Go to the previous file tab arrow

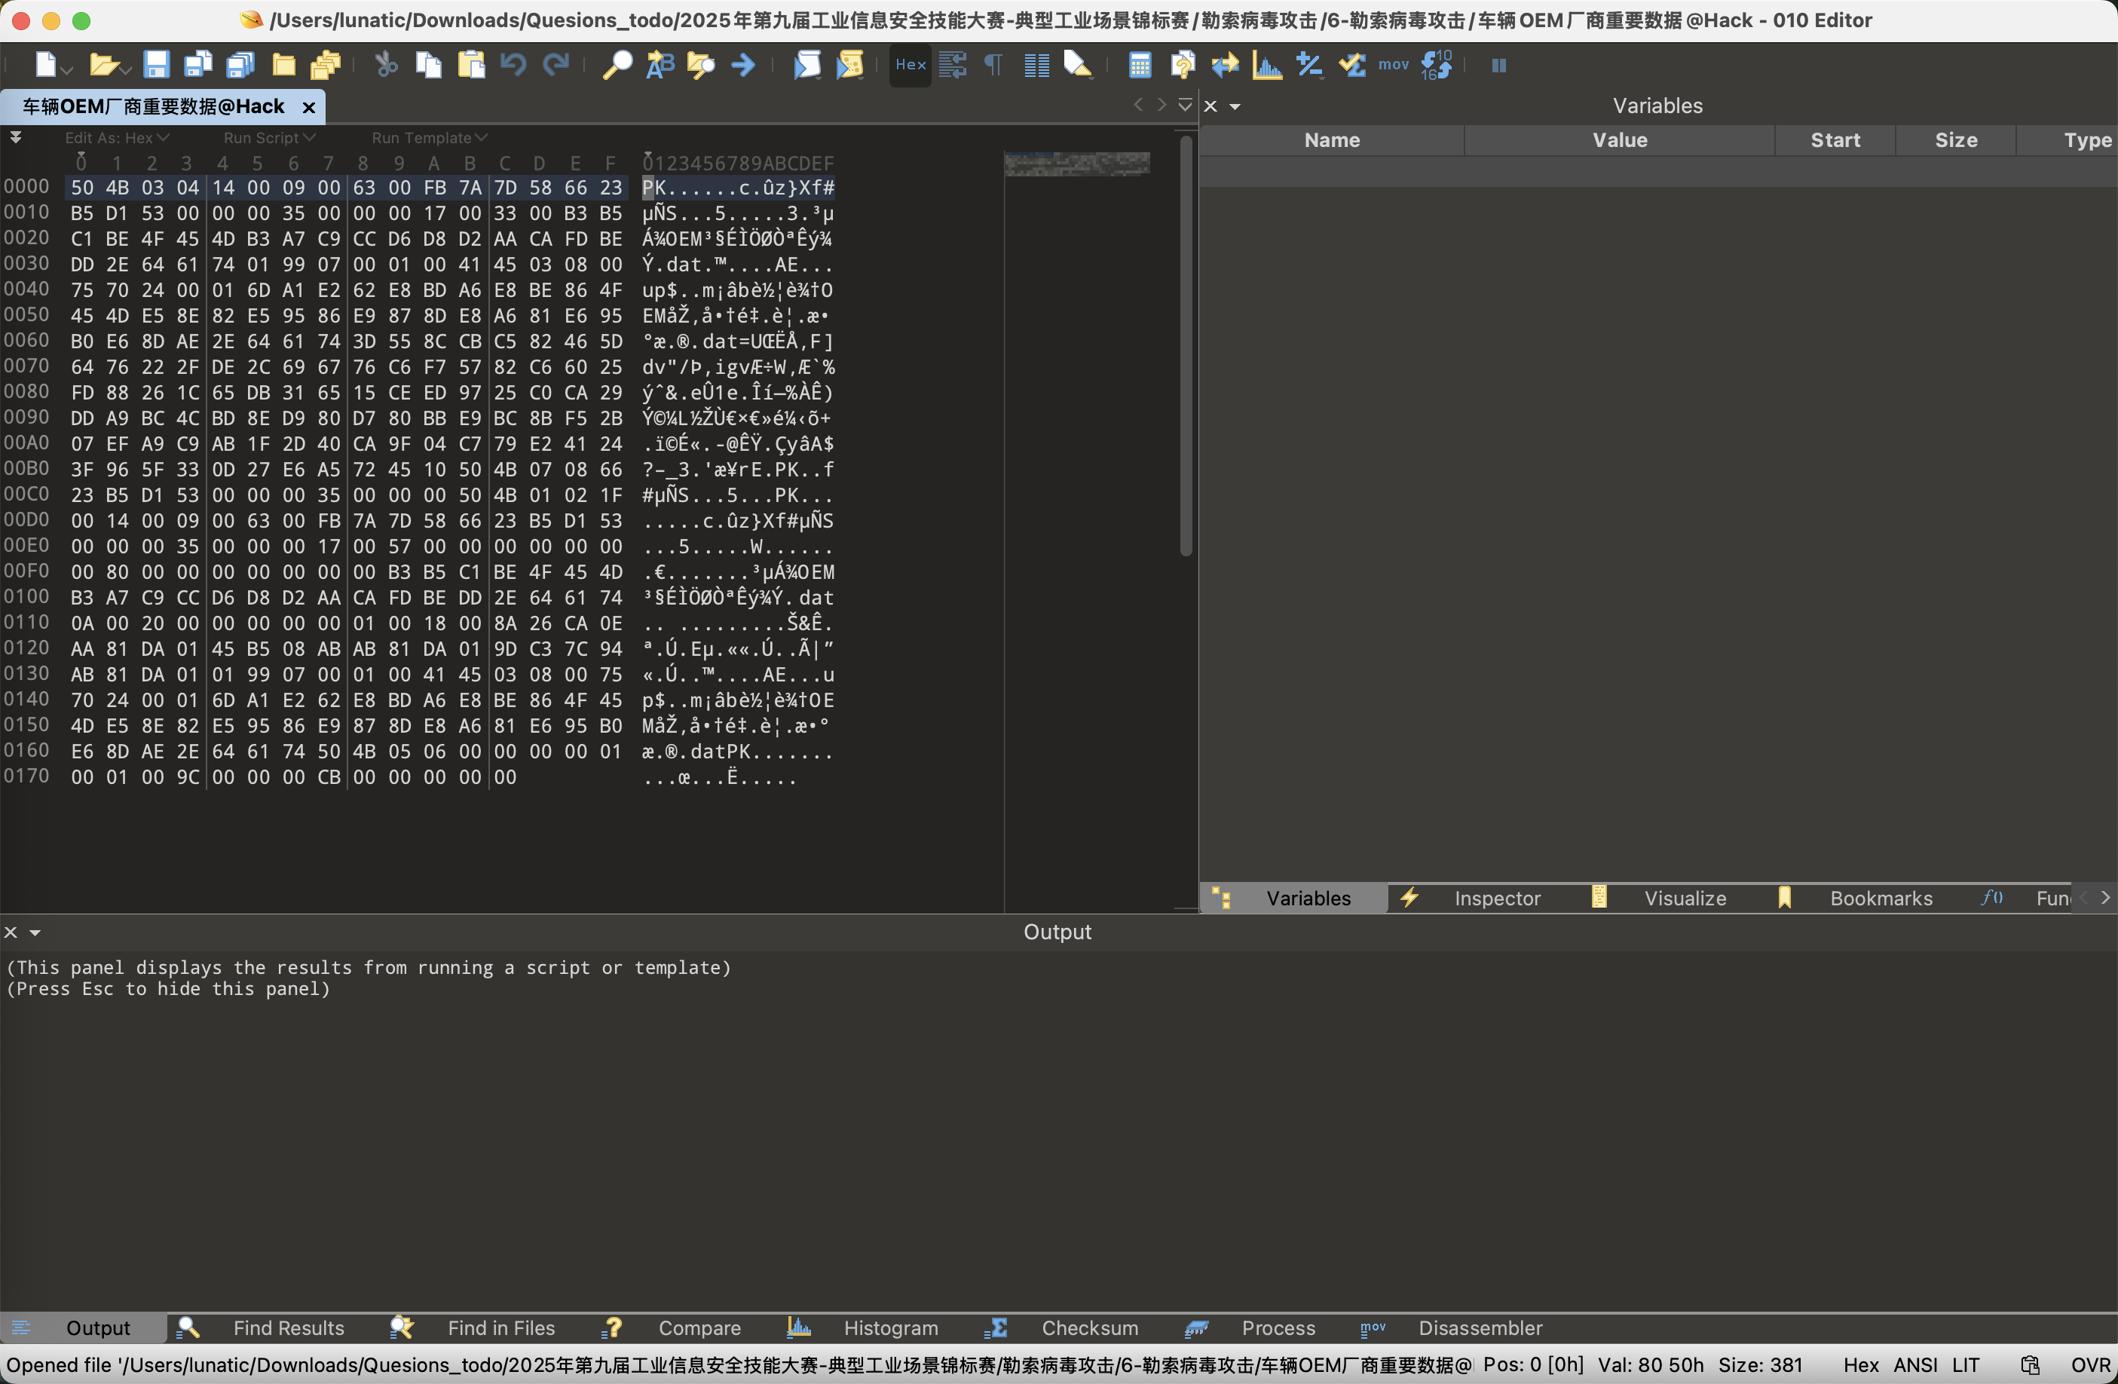1137,105
